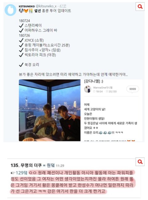Click the 9999 comment count bubble
This screenshot has height=200, width=148.
pyautogui.click(x=133, y=89)
